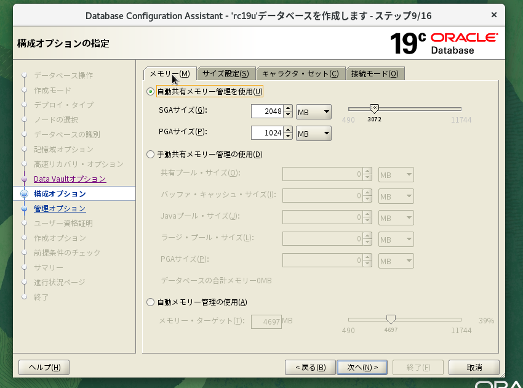Click the SGA size slider handle
The image size is (523, 388).
pyautogui.click(x=375, y=108)
